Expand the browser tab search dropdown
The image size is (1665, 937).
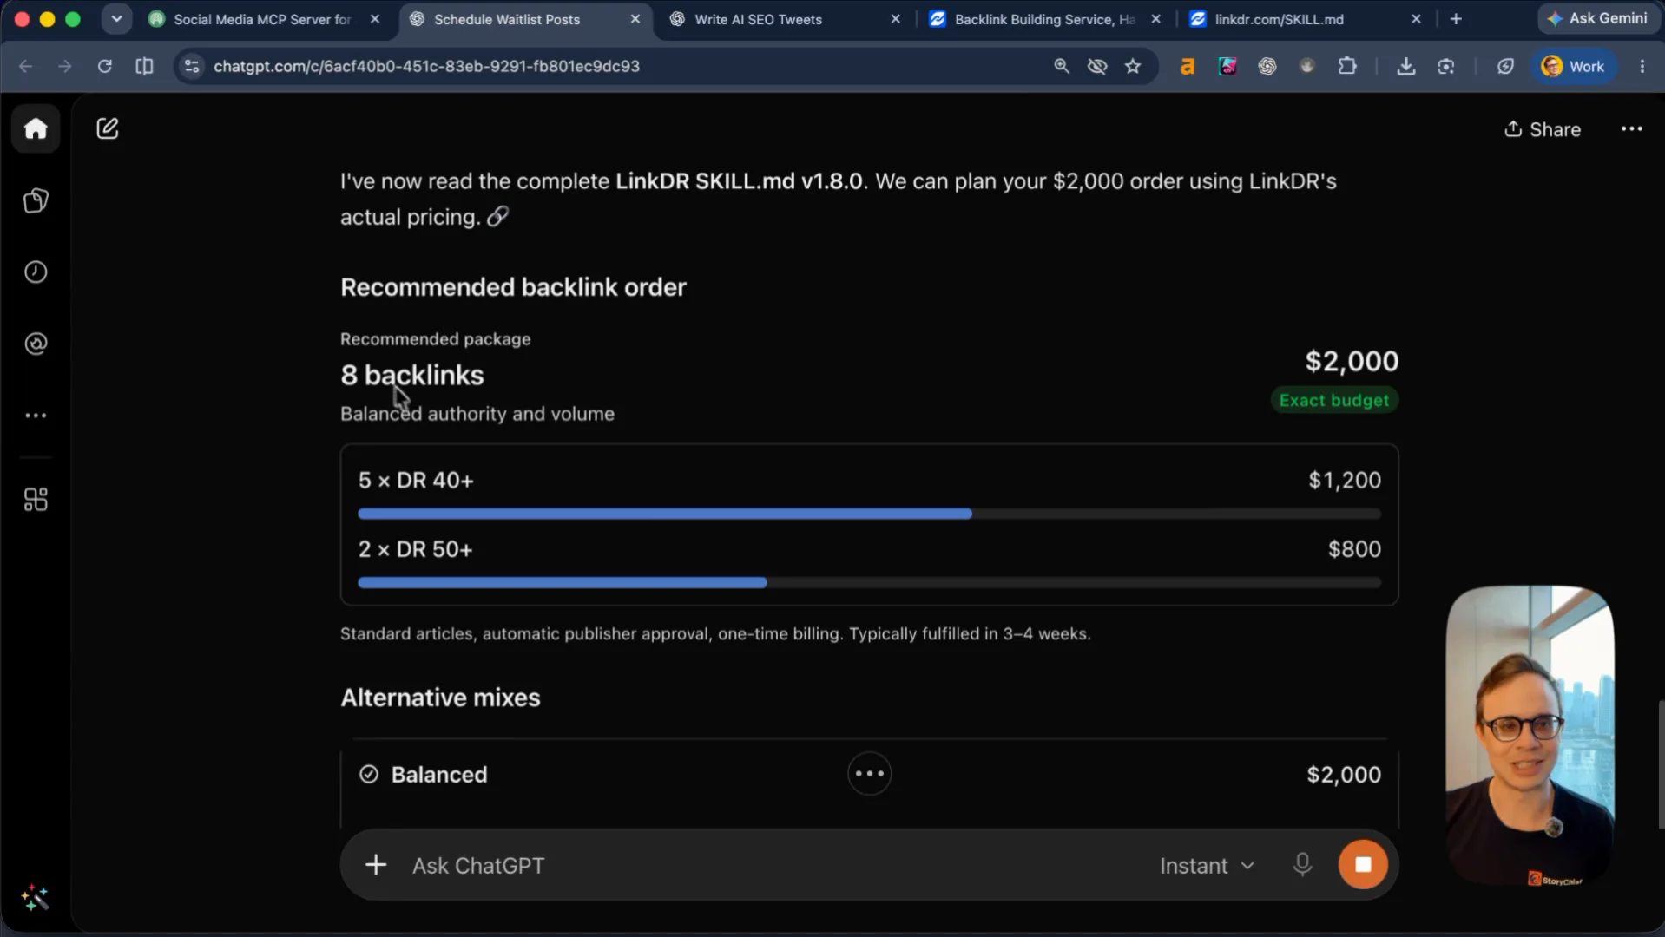[116, 18]
